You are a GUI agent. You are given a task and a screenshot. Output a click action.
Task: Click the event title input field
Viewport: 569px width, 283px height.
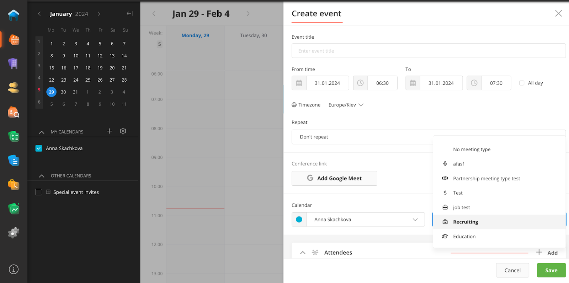(x=429, y=51)
